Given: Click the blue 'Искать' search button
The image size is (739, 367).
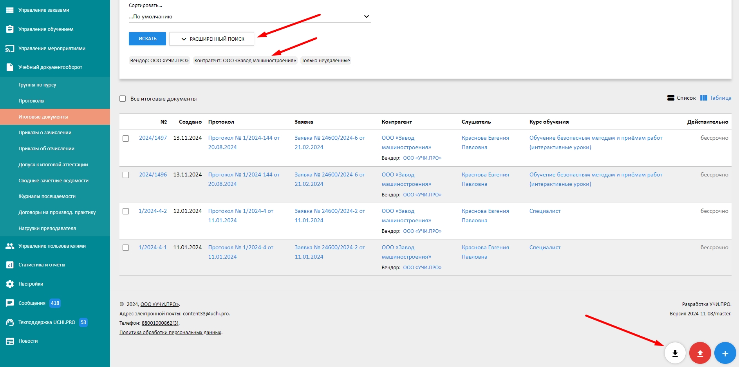Looking at the screenshot, I should pos(147,39).
